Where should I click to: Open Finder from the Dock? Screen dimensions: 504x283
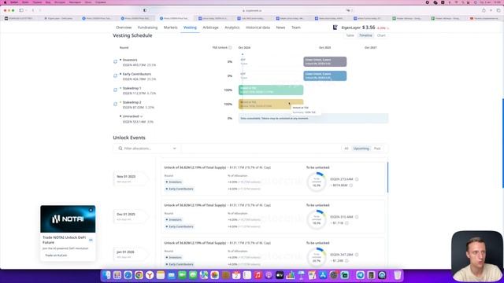click(106, 275)
